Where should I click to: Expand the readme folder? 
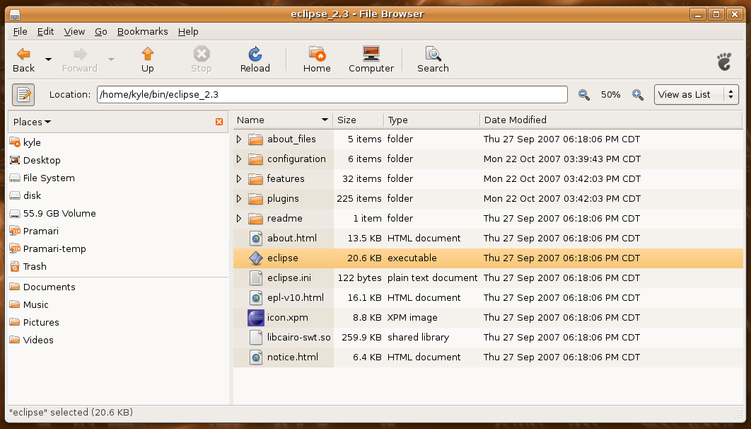(239, 219)
